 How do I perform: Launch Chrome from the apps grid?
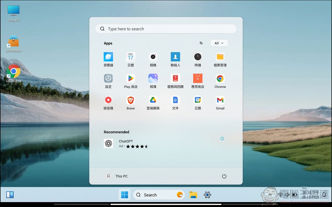(220, 81)
